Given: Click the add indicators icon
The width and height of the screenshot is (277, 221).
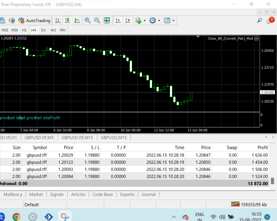Looking at the screenshot, I should 138,20.
